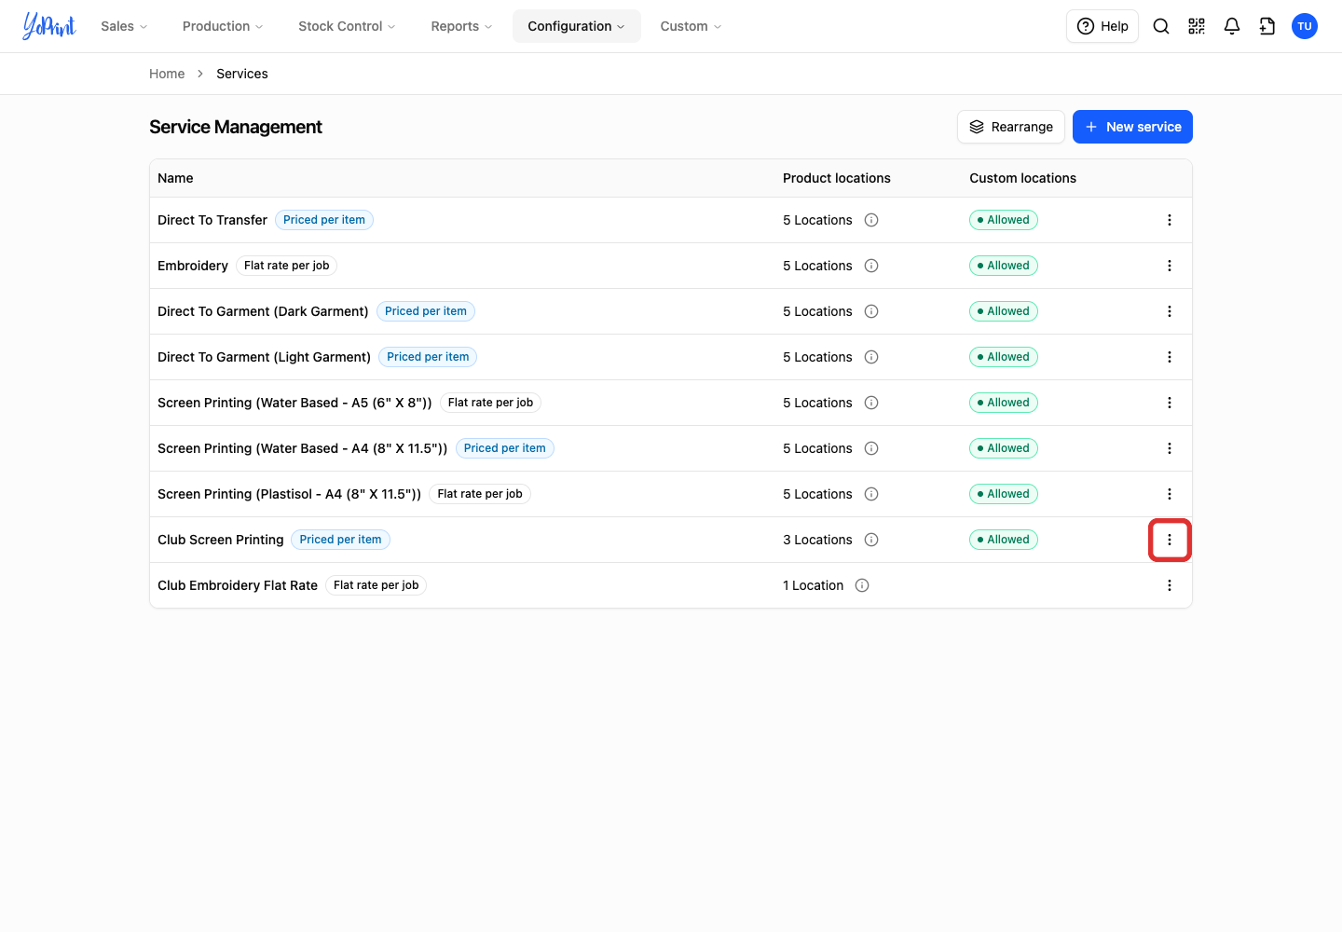Show location info icon for Embroidery

tap(871, 266)
